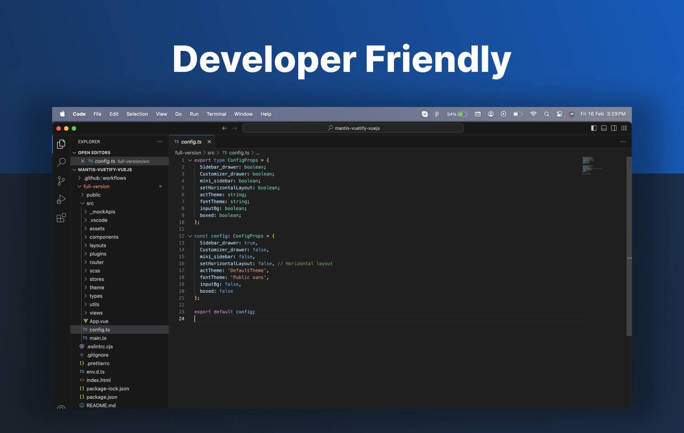Open the Customize Layout icon
Viewport: 684px width, 433px height.
click(x=624, y=128)
